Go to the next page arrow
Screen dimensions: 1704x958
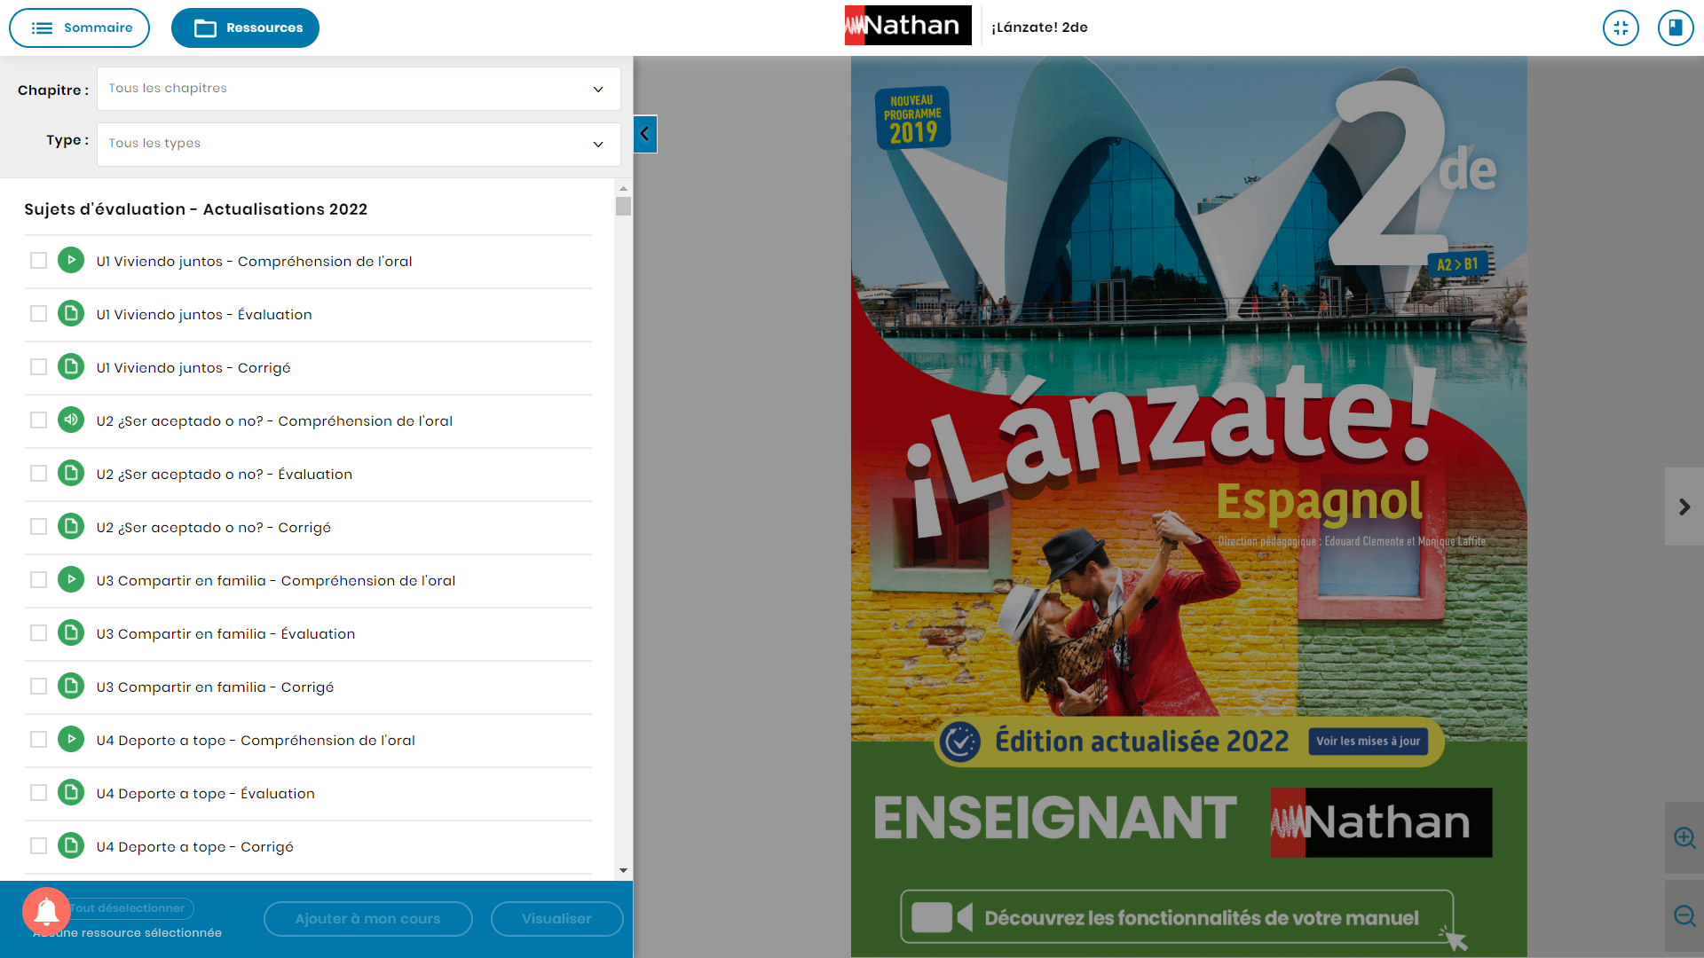click(1684, 506)
